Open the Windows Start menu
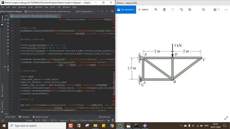Image resolution: width=230 pixels, height=129 pixels. tap(4, 126)
